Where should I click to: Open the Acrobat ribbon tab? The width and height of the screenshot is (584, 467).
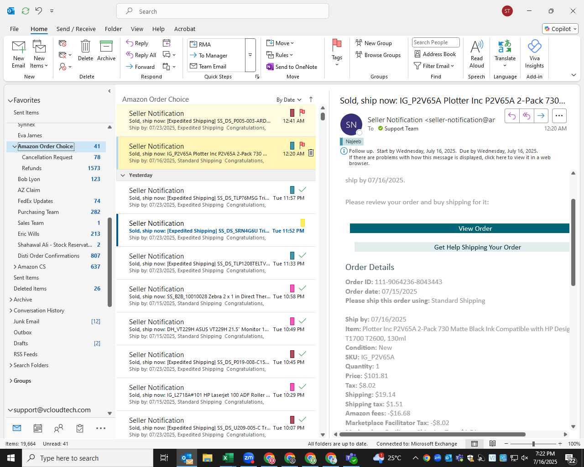tap(185, 29)
